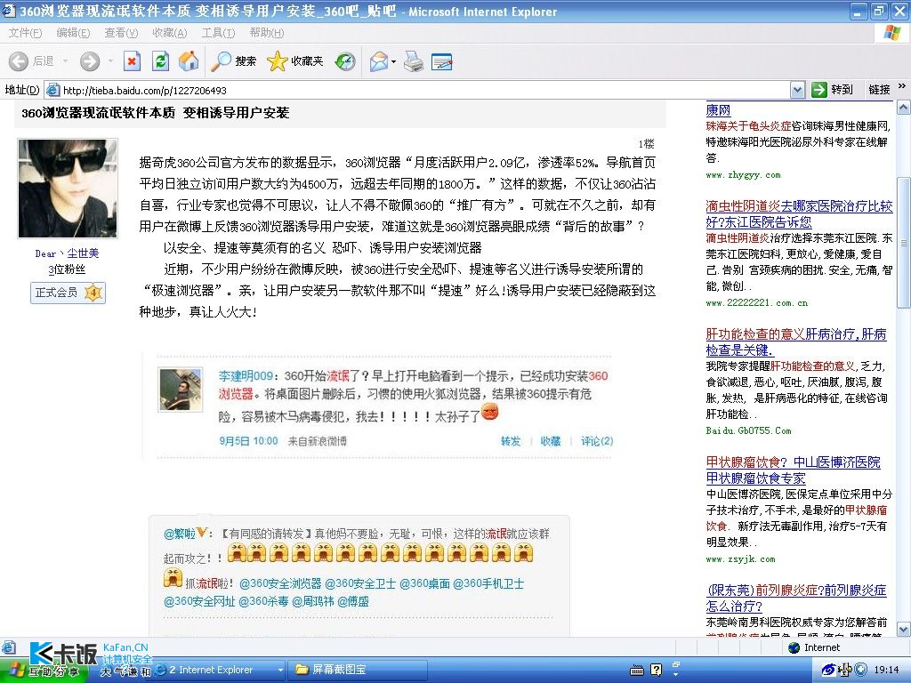911x683 pixels.
Task: Expand the address bar URL dropdown
Action: (798, 90)
